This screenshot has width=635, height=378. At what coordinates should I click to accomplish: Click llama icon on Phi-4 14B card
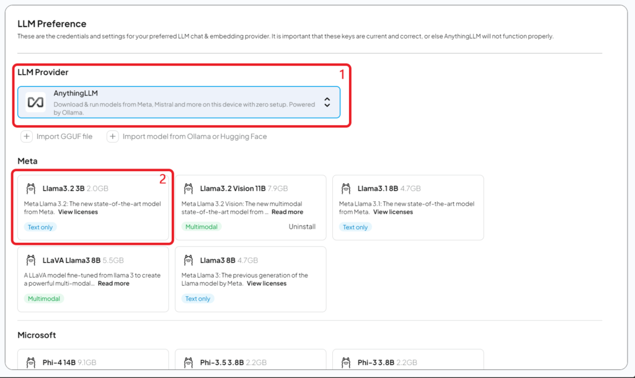tap(31, 363)
